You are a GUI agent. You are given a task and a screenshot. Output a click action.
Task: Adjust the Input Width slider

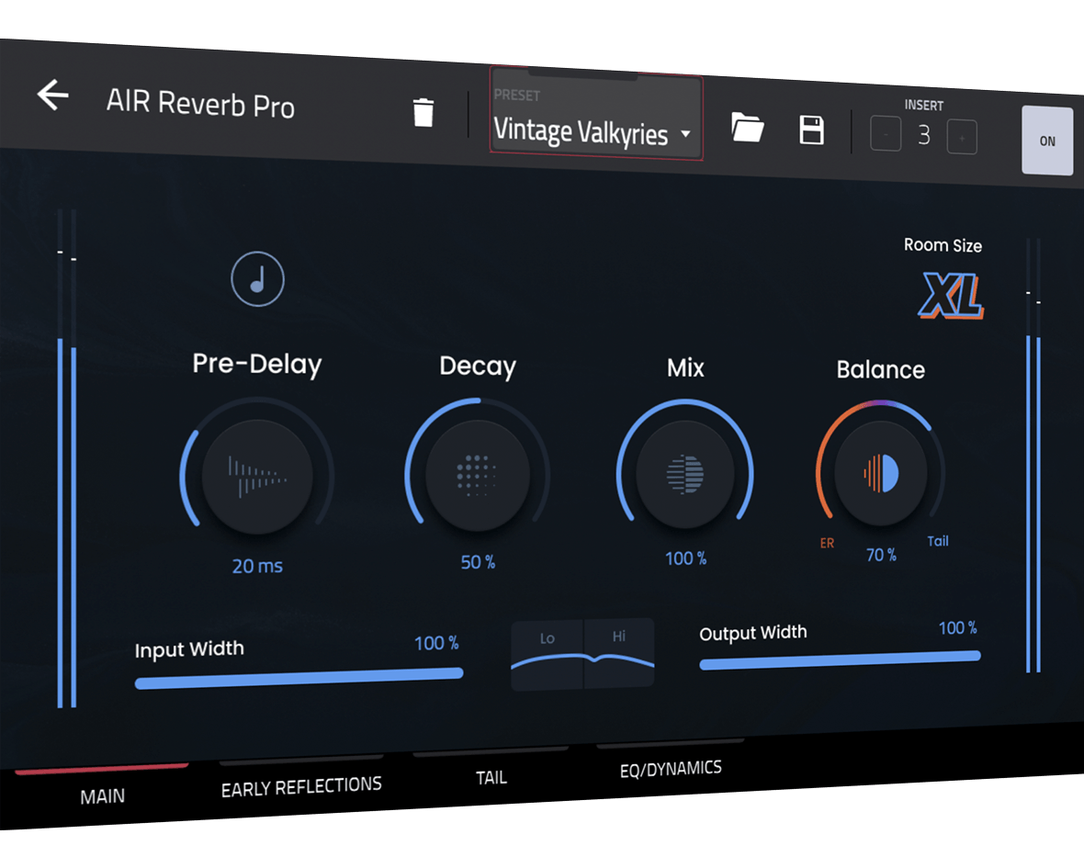point(299,679)
